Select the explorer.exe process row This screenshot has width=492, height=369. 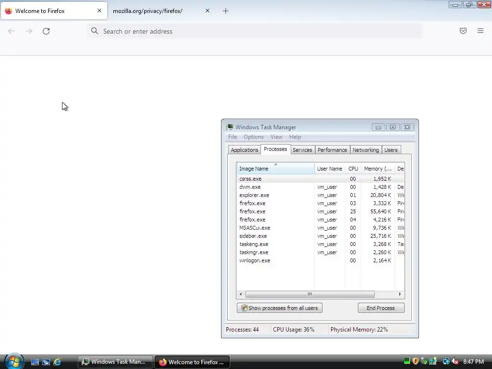(x=320, y=195)
